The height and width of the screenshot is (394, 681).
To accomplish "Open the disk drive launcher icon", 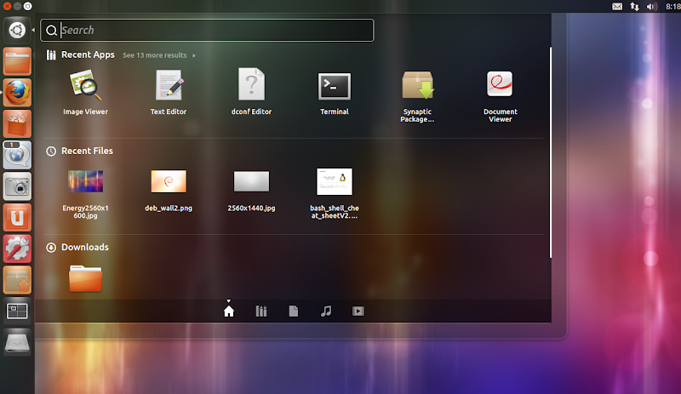I will click(x=17, y=342).
